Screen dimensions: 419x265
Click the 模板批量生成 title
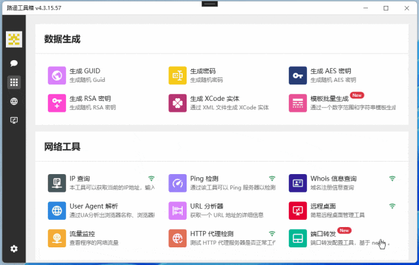(329, 99)
